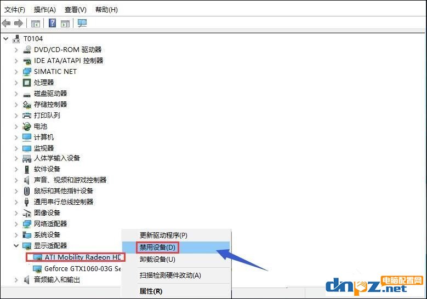Click the 存储控制器 icon
Viewport: 427px width, 299px height.
coord(27,104)
